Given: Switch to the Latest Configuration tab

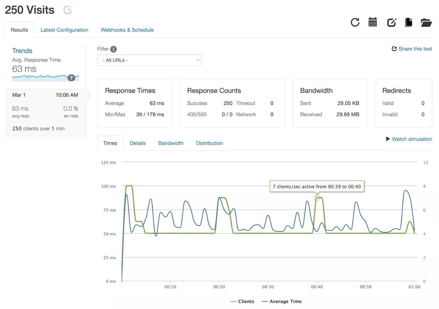Looking at the screenshot, I should pyautogui.click(x=64, y=30).
